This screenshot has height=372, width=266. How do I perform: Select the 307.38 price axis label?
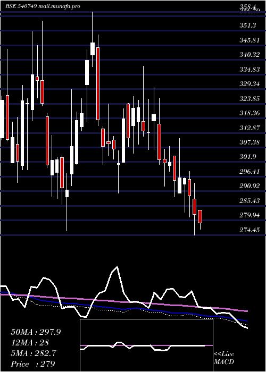click(250, 142)
